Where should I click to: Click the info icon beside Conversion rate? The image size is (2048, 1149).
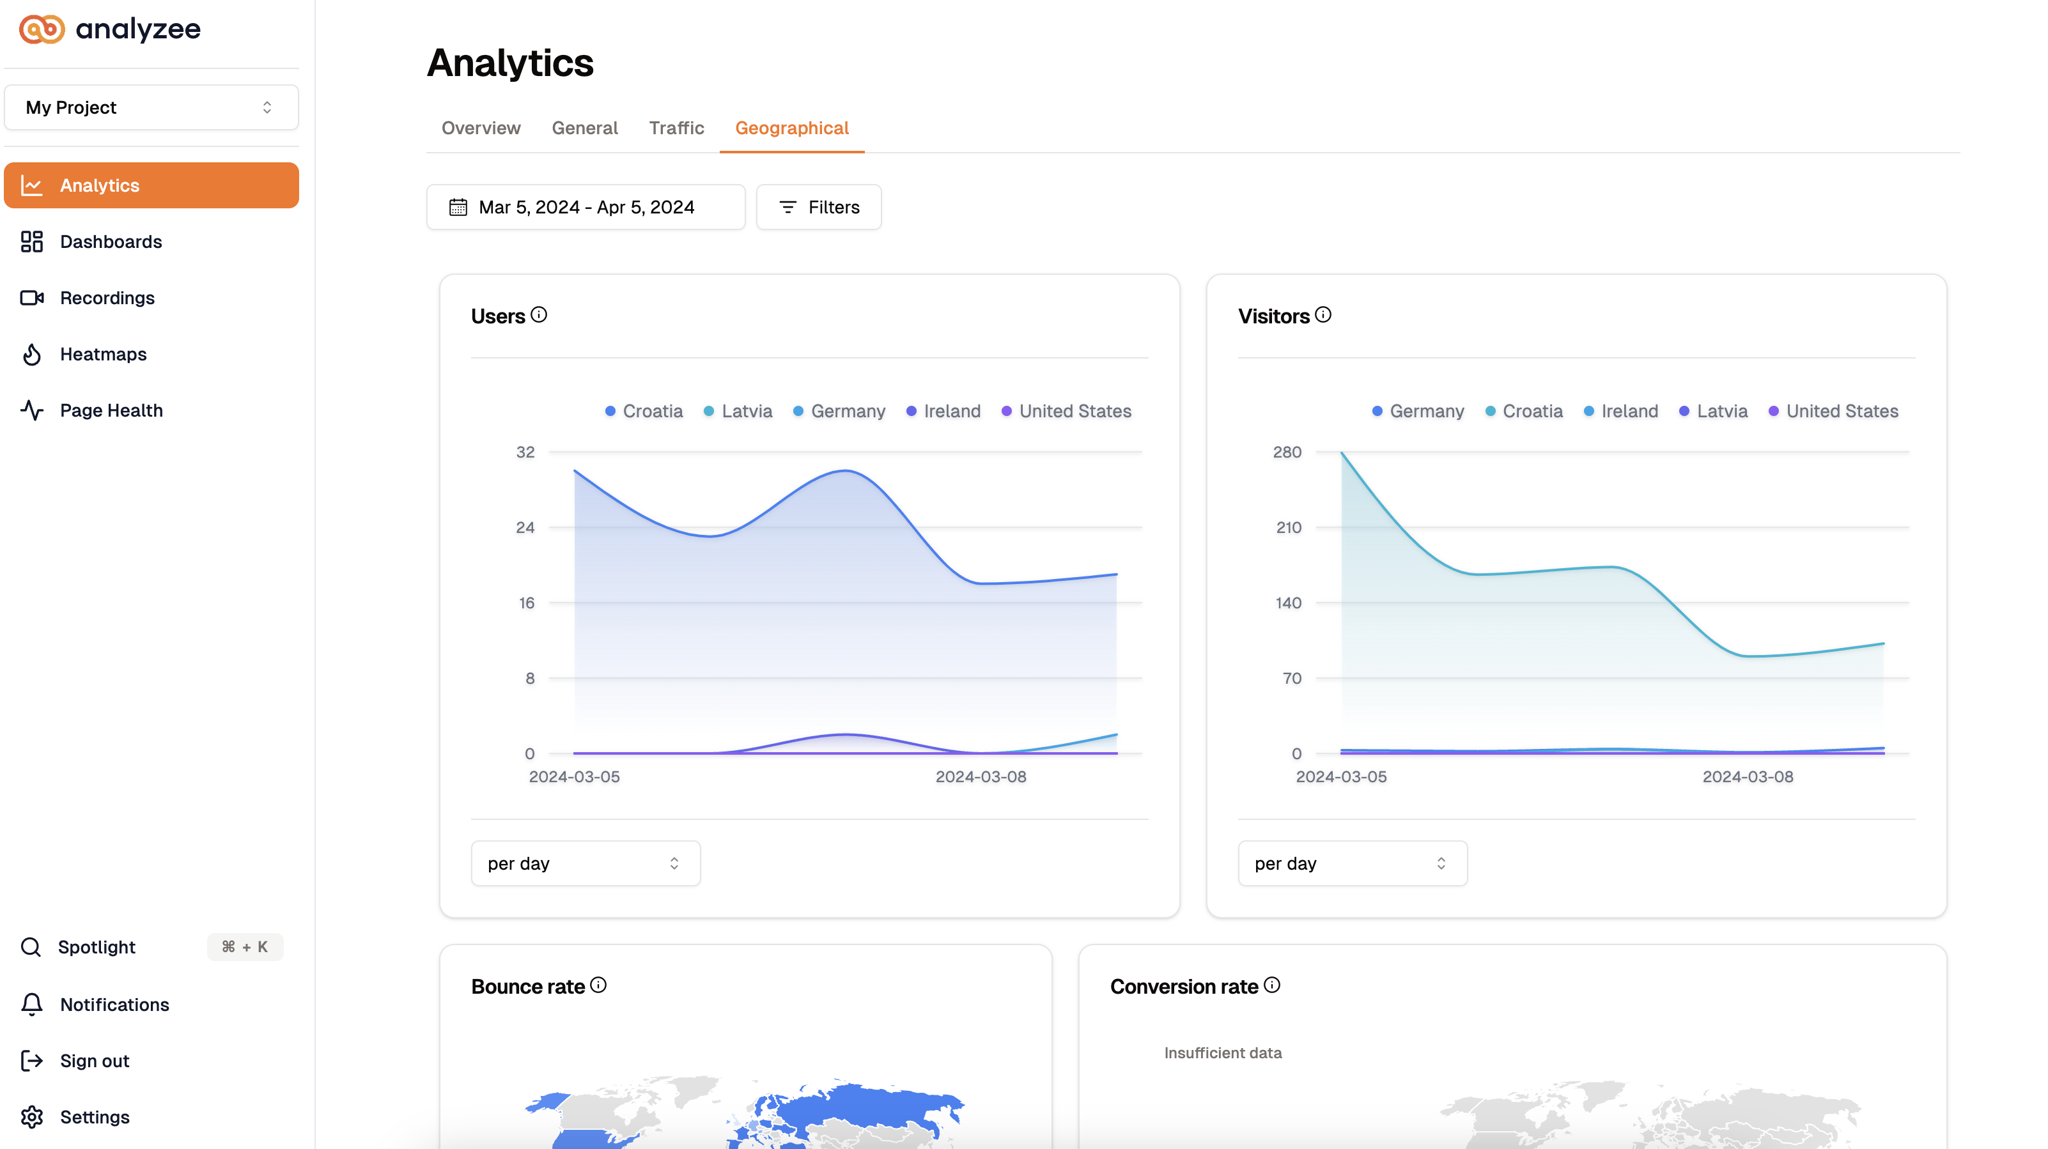tap(1272, 985)
